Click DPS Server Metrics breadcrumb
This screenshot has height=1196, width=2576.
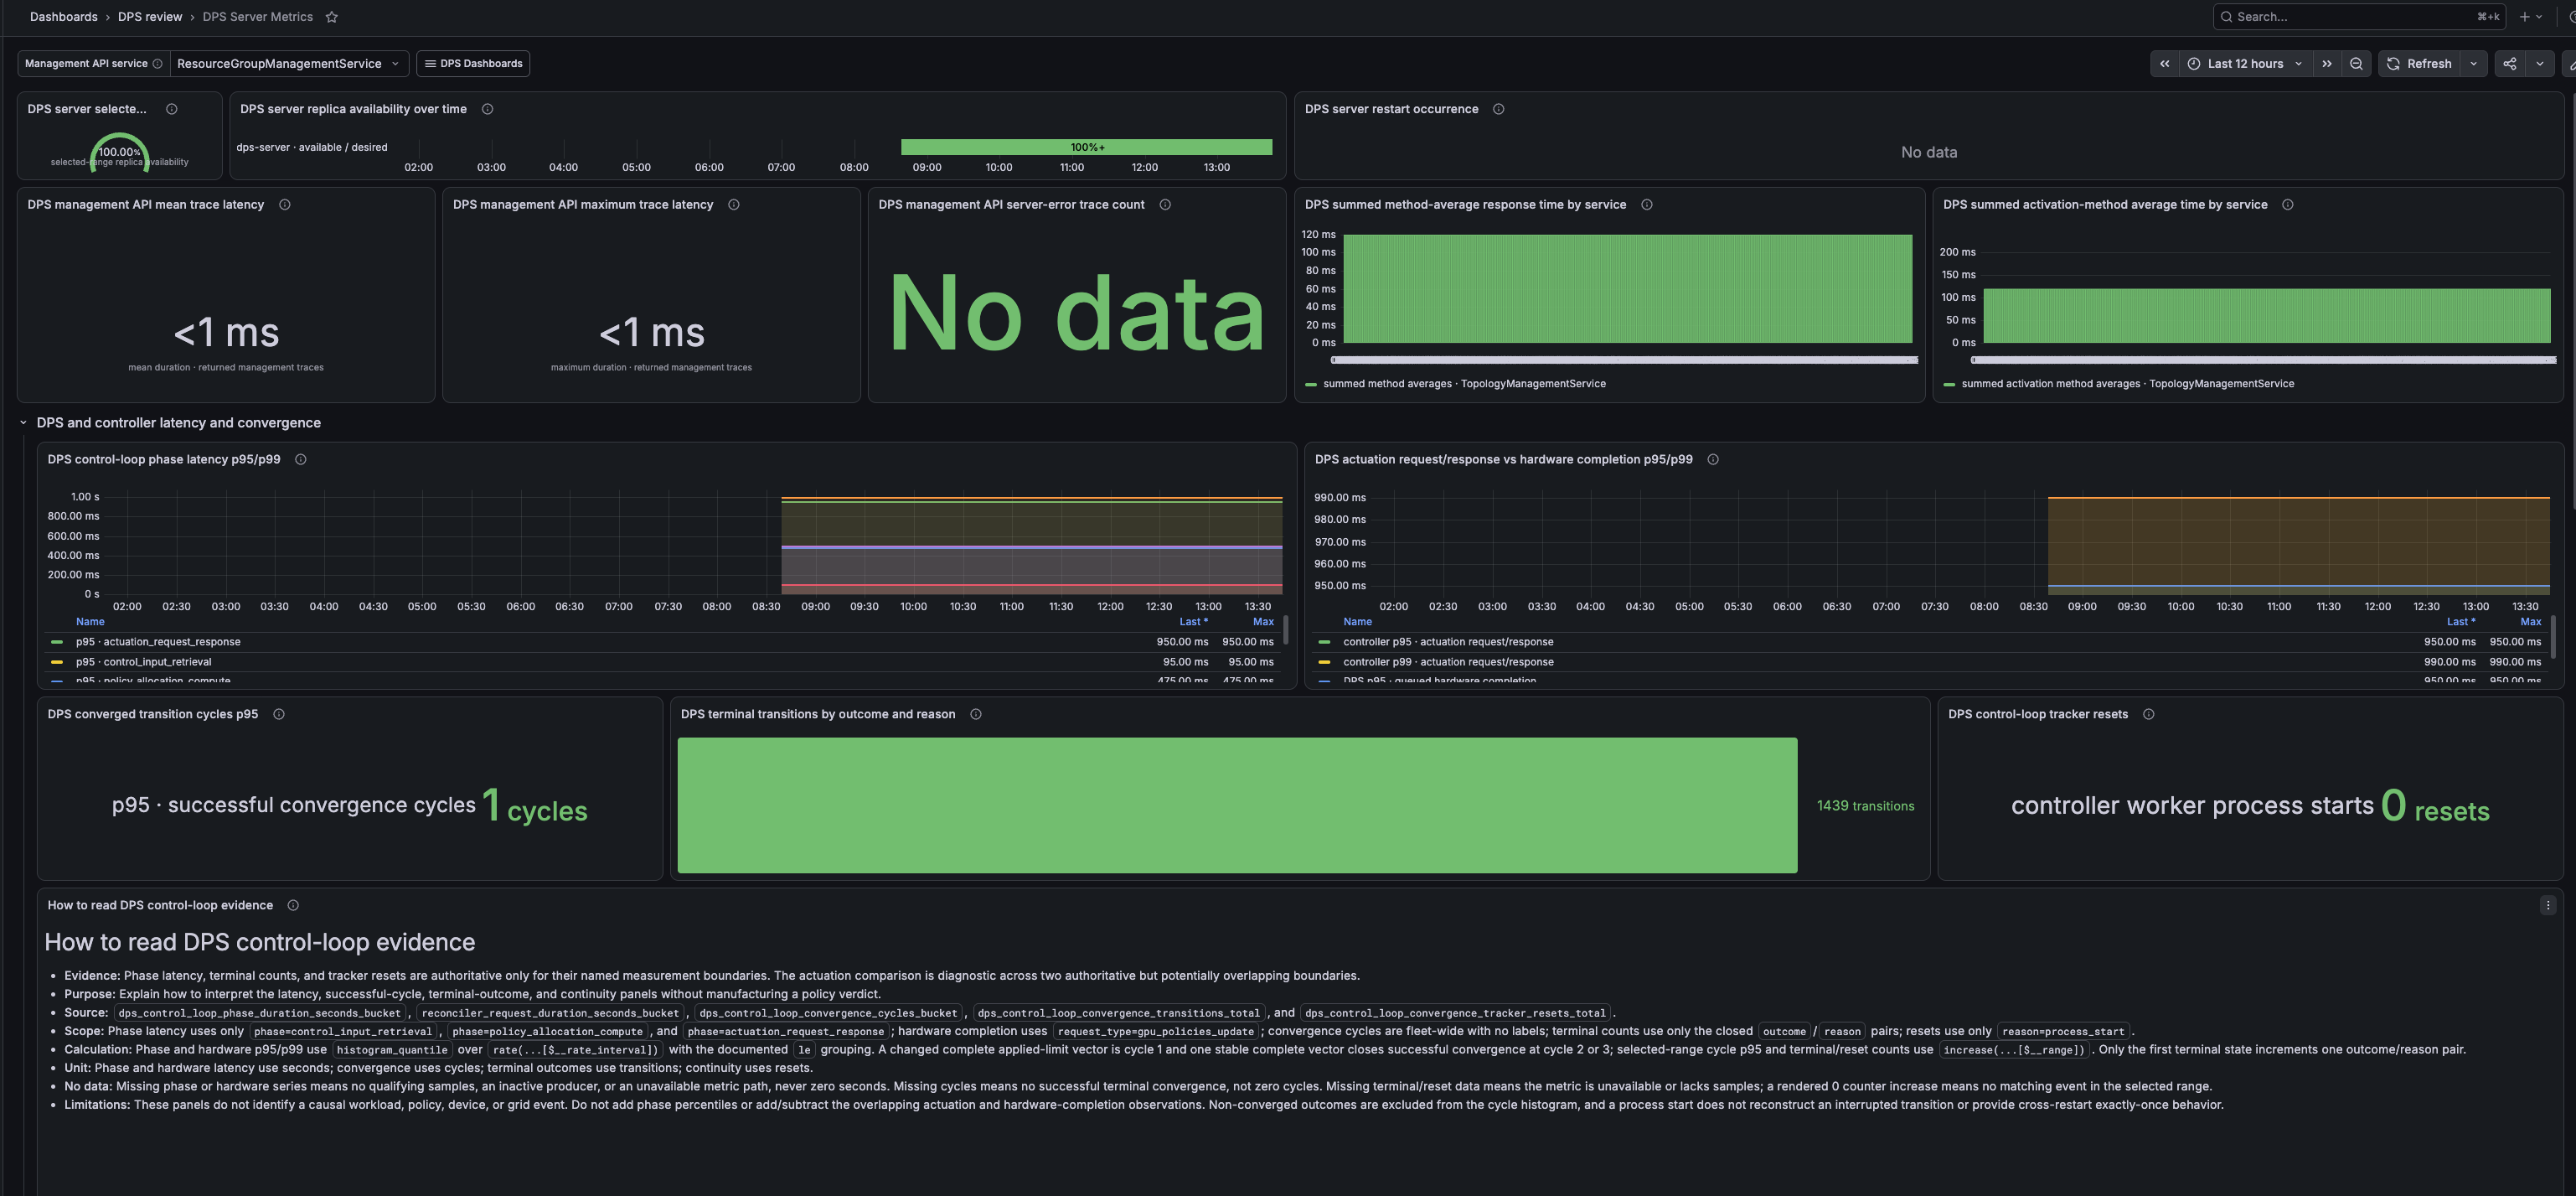coord(257,17)
